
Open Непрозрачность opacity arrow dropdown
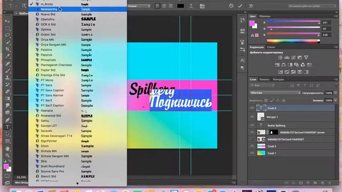(x=336, y=93)
